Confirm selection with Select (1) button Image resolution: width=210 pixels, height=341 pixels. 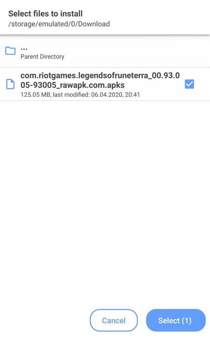pyautogui.click(x=176, y=320)
